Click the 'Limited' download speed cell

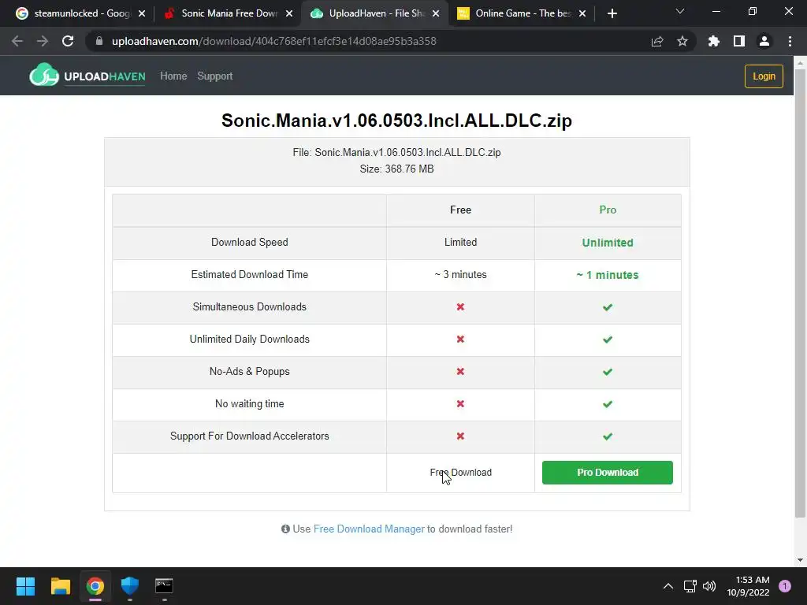tap(460, 243)
